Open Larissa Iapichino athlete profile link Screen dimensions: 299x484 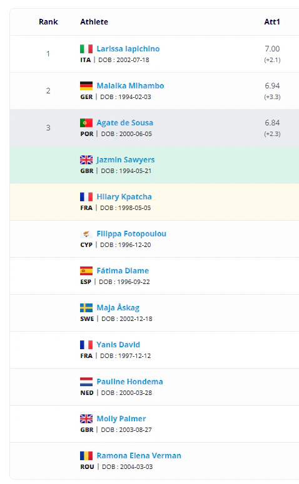pyautogui.click(x=128, y=49)
